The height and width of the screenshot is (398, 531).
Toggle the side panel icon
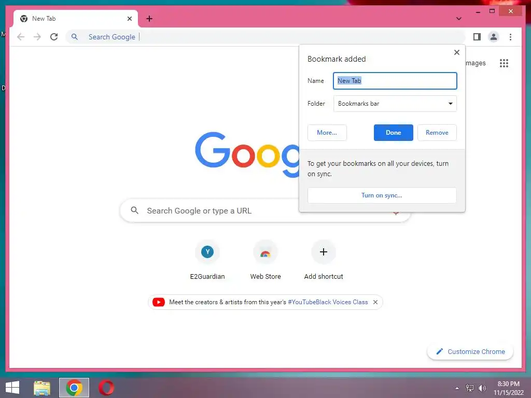[x=477, y=37]
